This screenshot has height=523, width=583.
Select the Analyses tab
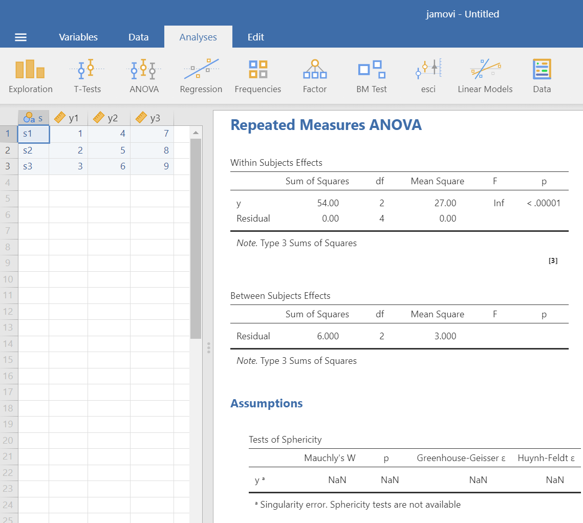click(198, 37)
